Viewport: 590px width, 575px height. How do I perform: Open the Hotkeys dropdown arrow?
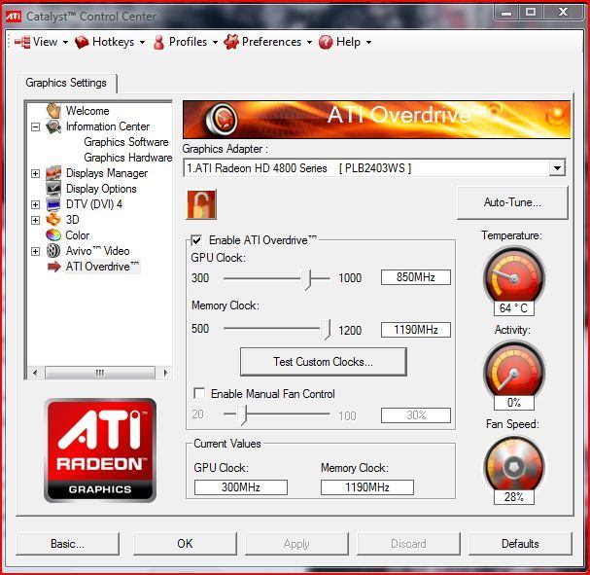coord(142,42)
